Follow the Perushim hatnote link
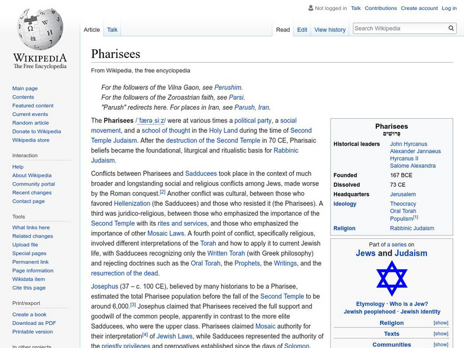 coord(227,88)
